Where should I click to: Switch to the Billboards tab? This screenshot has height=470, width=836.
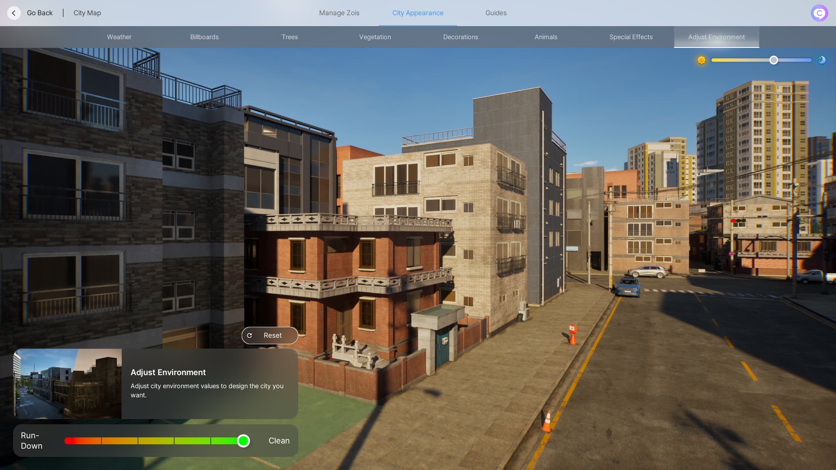point(204,37)
